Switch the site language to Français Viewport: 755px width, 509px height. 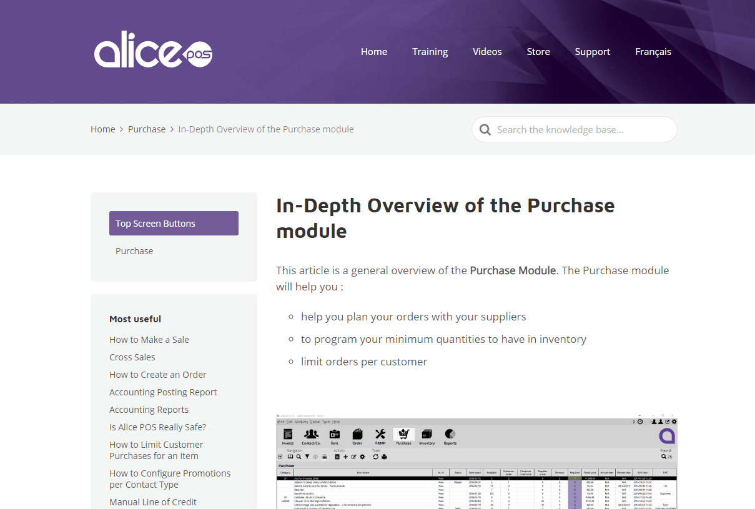coord(653,51)
